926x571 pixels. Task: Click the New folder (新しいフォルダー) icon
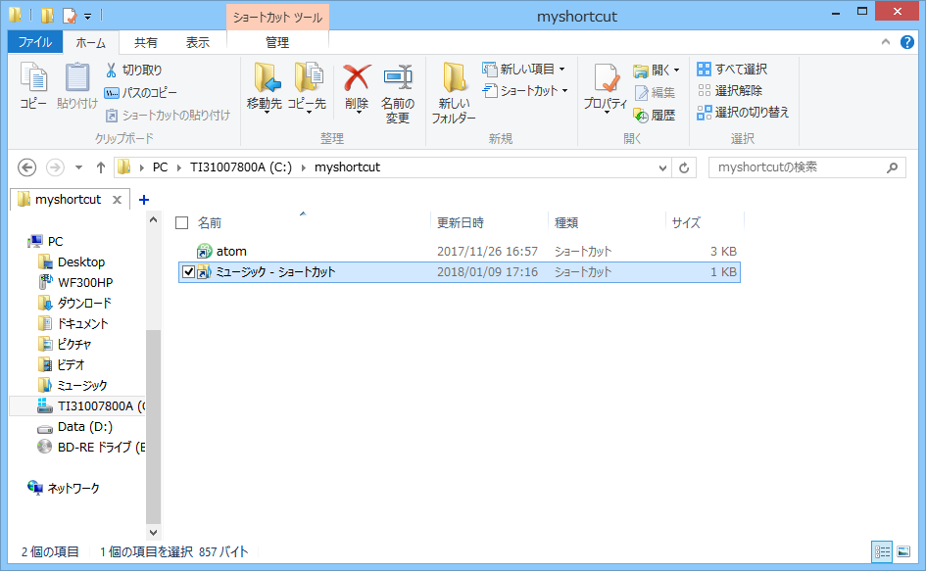454,77
